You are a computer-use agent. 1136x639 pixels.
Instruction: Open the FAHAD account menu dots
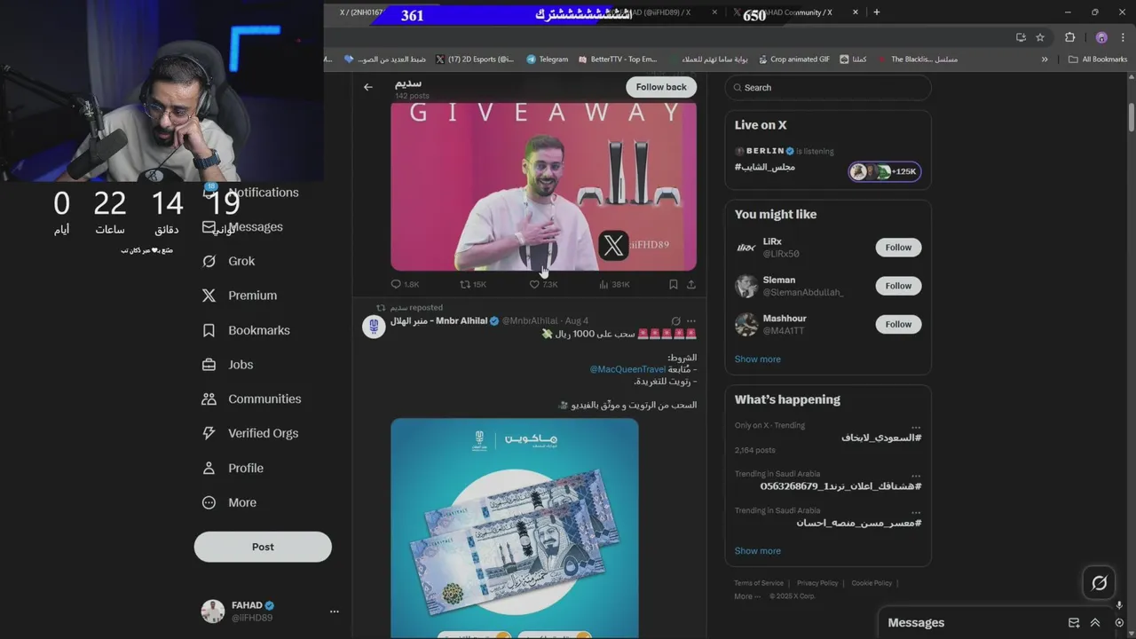[x=335, y=611]
